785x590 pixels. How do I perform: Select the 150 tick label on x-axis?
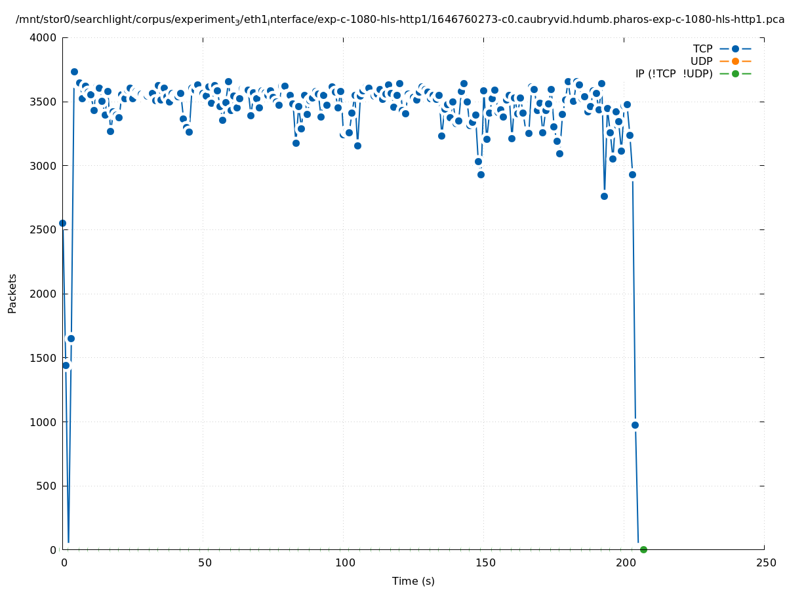(x=485, y=562)
